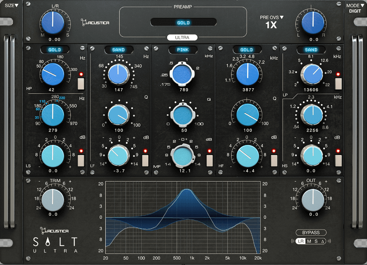Click the LS frequency knob reading 279
The image size is (367, 265).
[52, 115]
